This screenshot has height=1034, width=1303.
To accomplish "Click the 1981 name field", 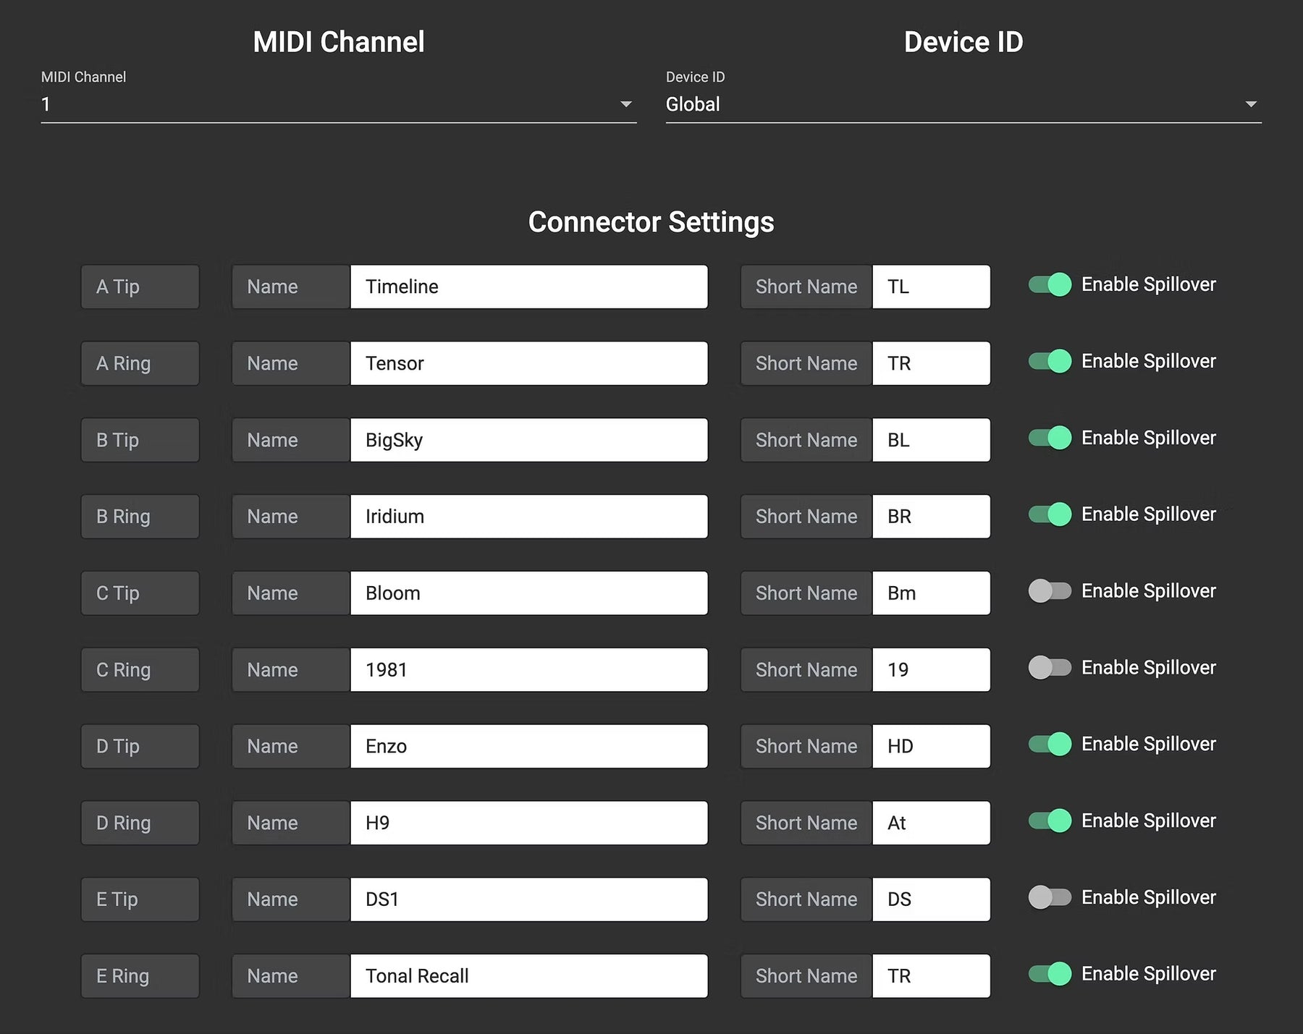I will (529, 670).
